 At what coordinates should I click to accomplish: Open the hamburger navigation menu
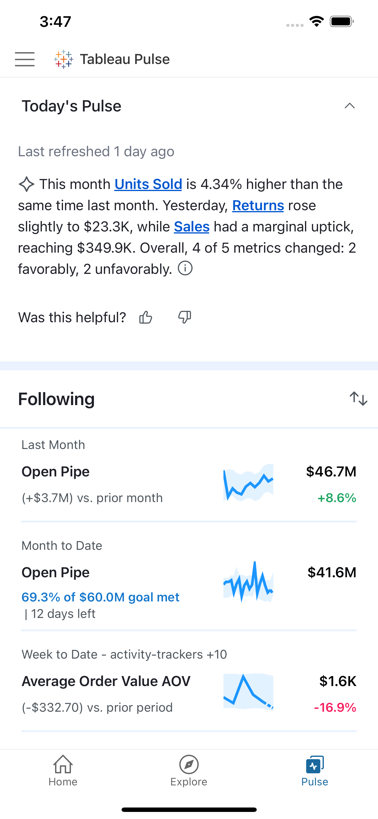coord(25,59)
